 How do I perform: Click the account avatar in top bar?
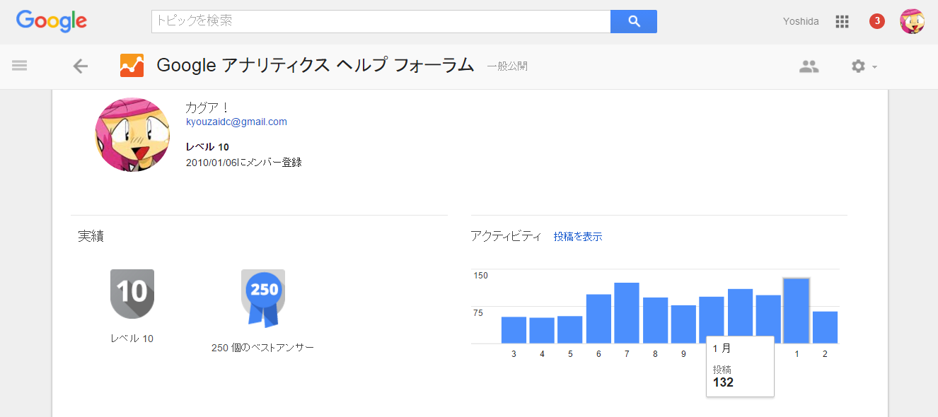(912, 21)
